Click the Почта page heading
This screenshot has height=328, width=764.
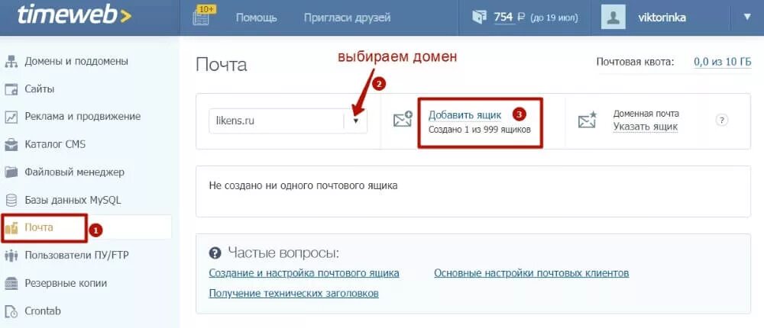coord(222,65)
